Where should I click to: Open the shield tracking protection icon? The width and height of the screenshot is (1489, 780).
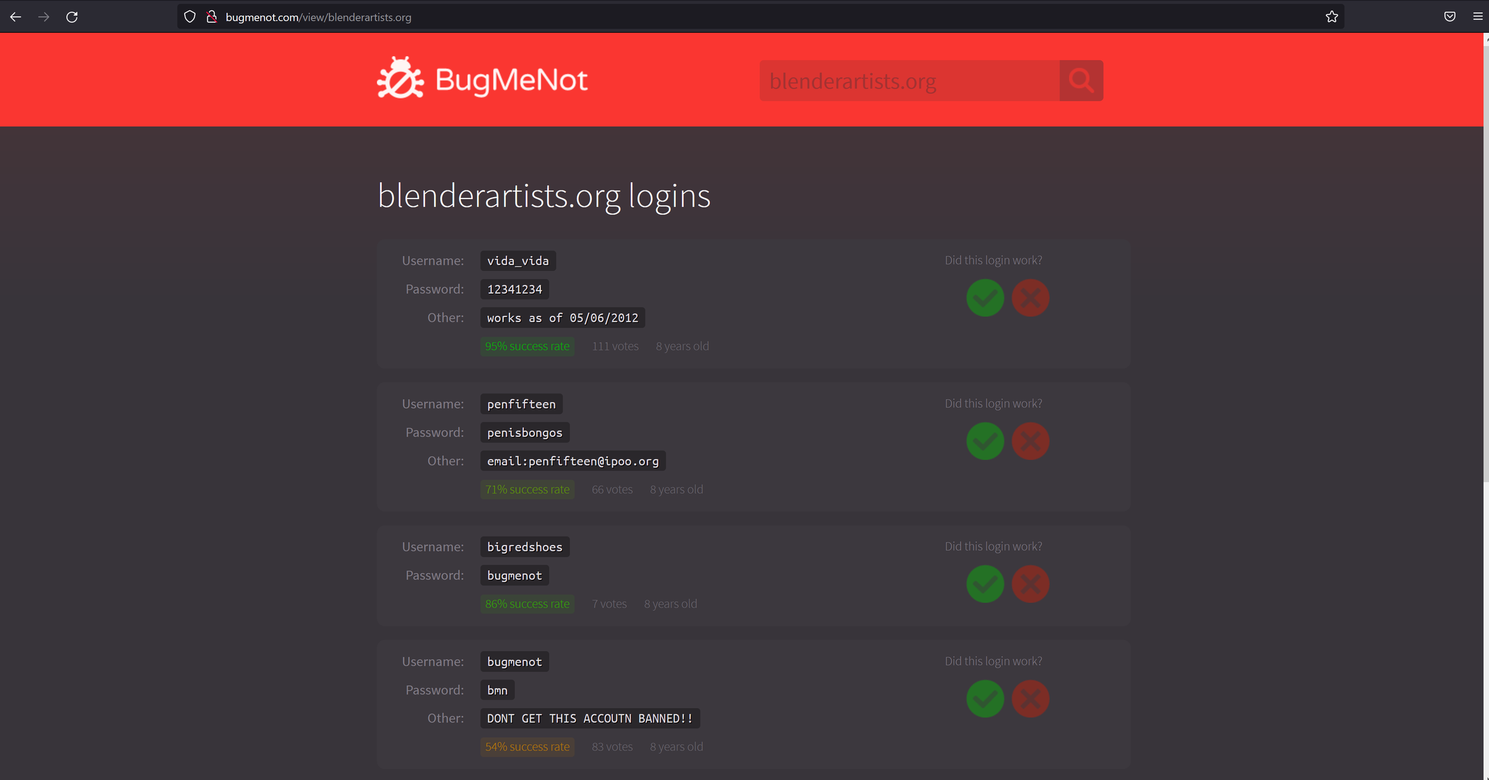pos(190,17)
